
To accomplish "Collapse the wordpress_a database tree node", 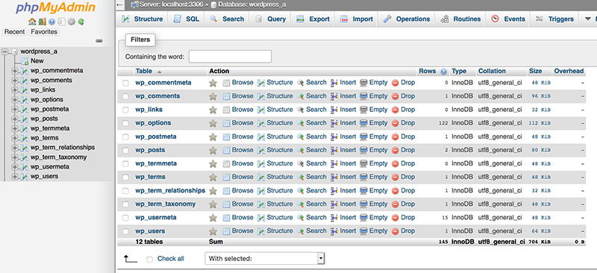I will (x=5, y=51).
